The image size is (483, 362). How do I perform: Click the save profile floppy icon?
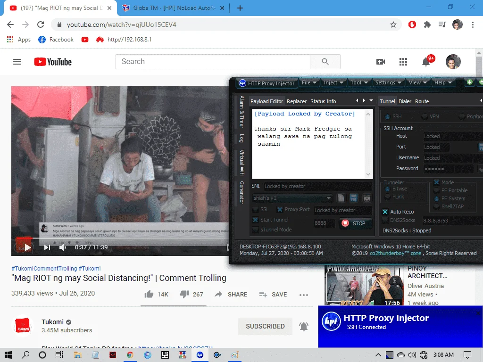coord(354,198)
